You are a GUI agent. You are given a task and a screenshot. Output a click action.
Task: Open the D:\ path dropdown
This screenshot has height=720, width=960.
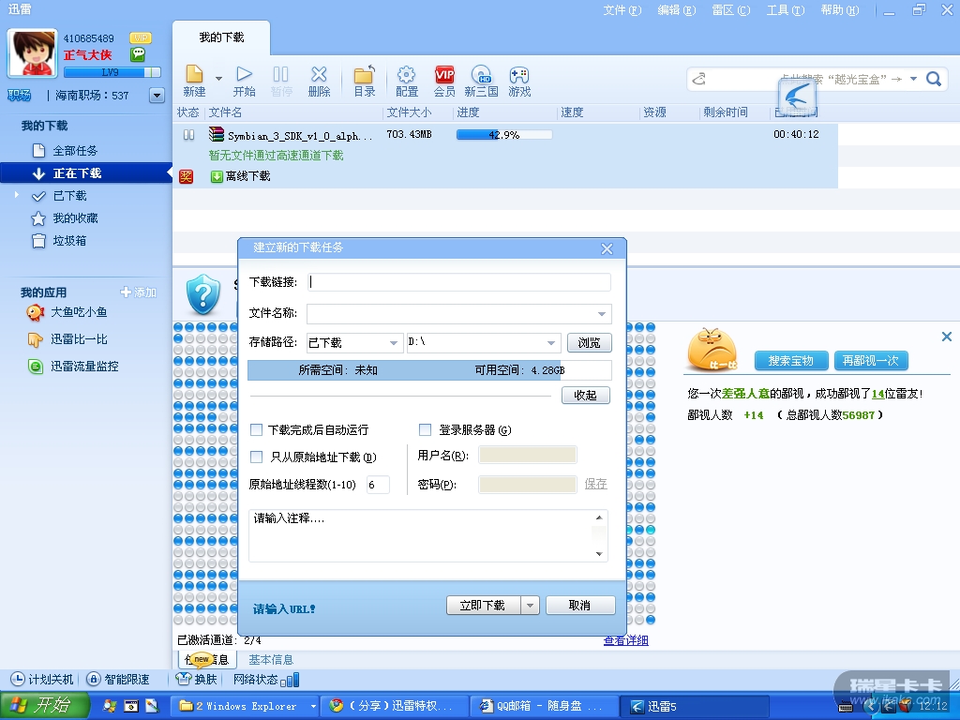[551, 343]
